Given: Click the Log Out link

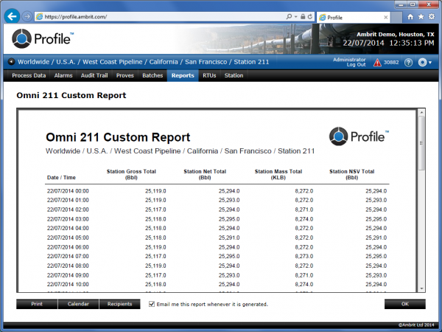Looking at the screenshot, I should [x=356, y=65].
